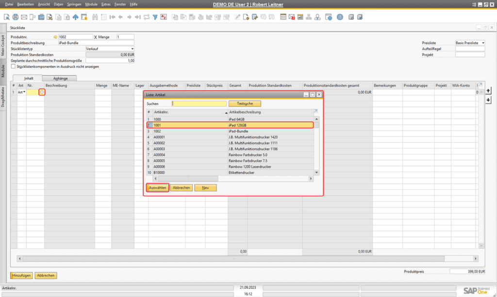Click the Textsuche button
The image size is (497, 297).
coord(245,103)
